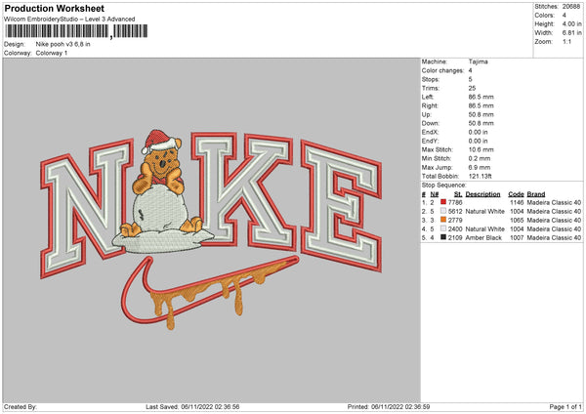Viewport: 586px width, 414px height.
Task: Click the 'Description' column header
Action: point(482,194)
